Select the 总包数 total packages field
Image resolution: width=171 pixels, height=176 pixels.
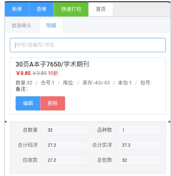tap(139, 160)
